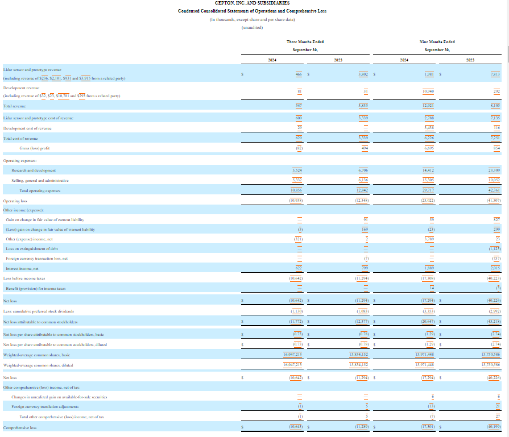Open the Gross (loss) profit value 6,695
Screen dimensions: 509x437
[429, 148]
